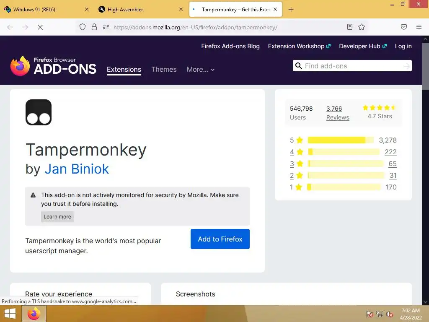Image resolution: width=429 pixels, height=322 pixels.
Task: Close the Tampermonkey tab
Action: click(x=275, y=9)
